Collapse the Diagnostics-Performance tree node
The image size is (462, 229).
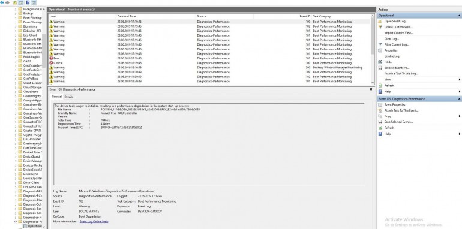click(x=16, y=222)
